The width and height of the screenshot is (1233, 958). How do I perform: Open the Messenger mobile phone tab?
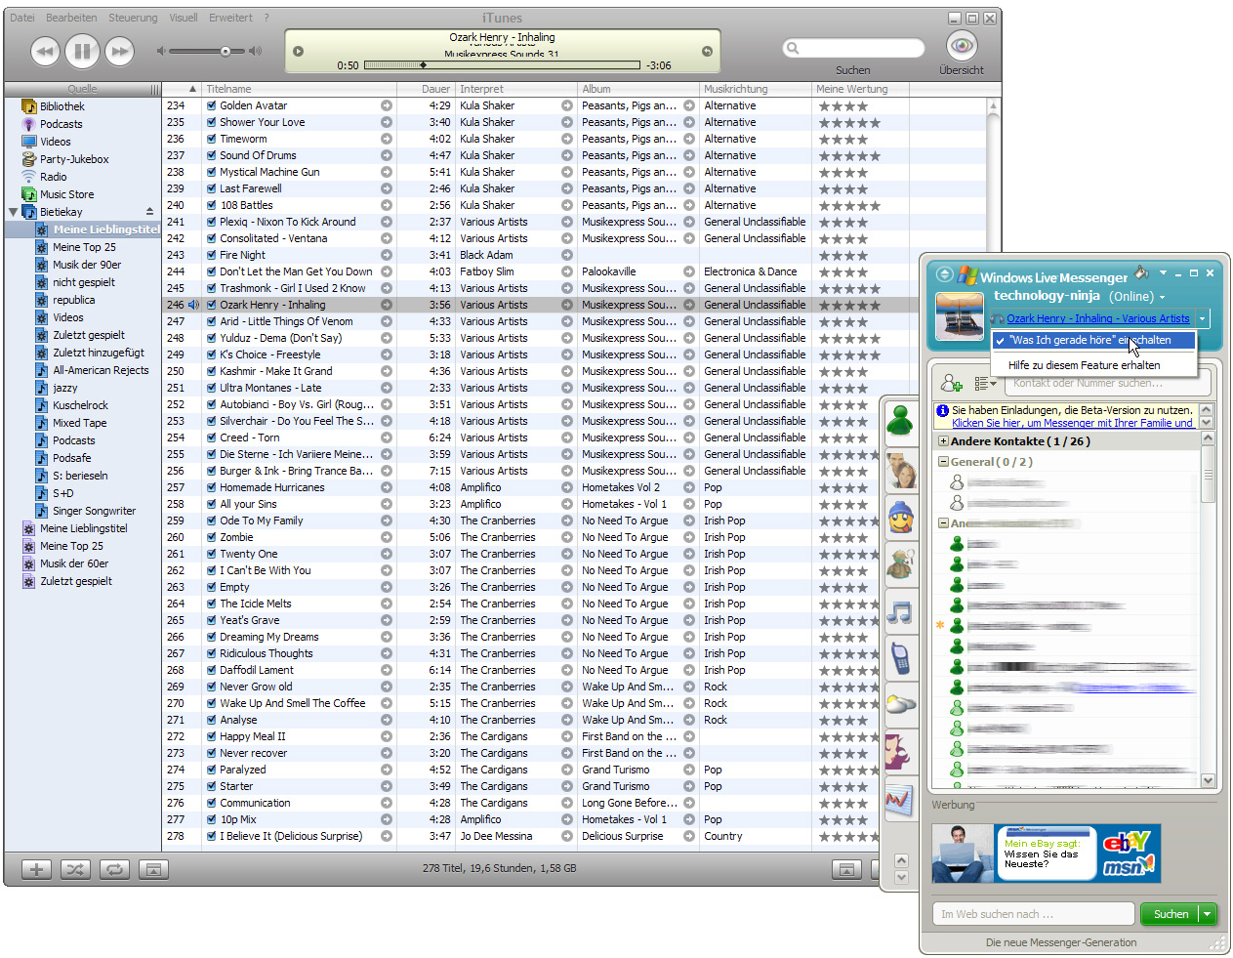tap(900, 659)
